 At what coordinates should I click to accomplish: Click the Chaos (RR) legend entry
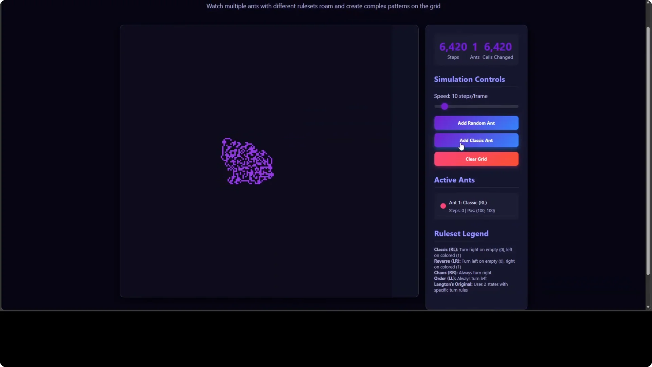(x=463, y=273)
